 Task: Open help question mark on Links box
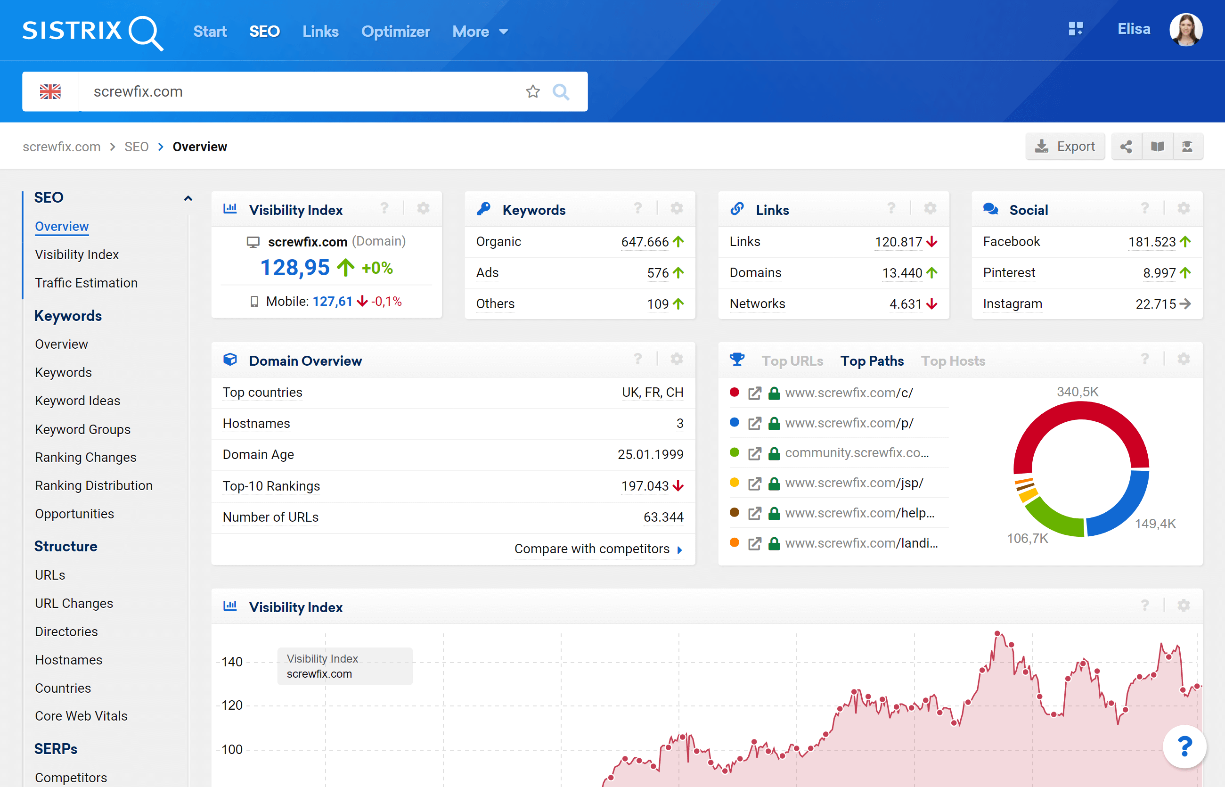pos(891,208)
